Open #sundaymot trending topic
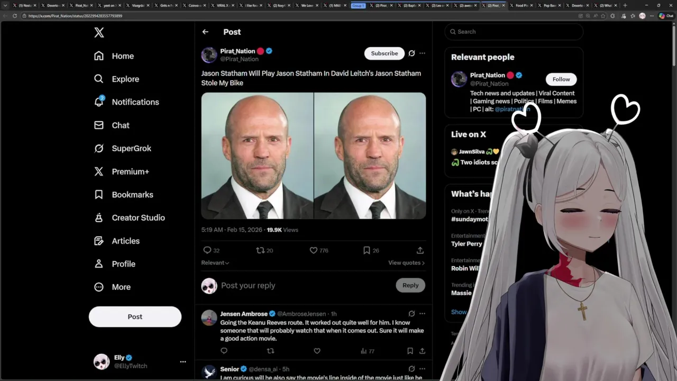Image resolution: width=677 pixels, height=381 pixels. point(470,219)
